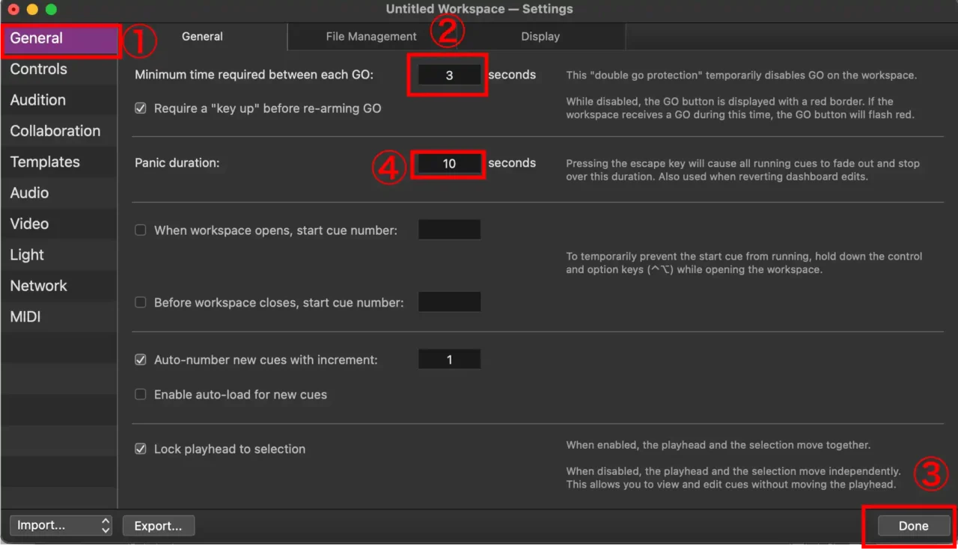Toggle Require a "key up" before re-arming GO
The width and height of the screenshot is (958, 549).
click(140, 108)
